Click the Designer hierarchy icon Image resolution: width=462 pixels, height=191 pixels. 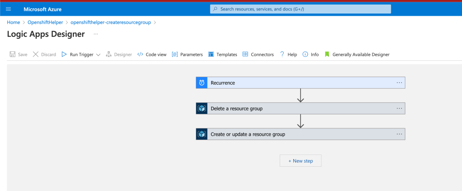click(x=108, y=55)
